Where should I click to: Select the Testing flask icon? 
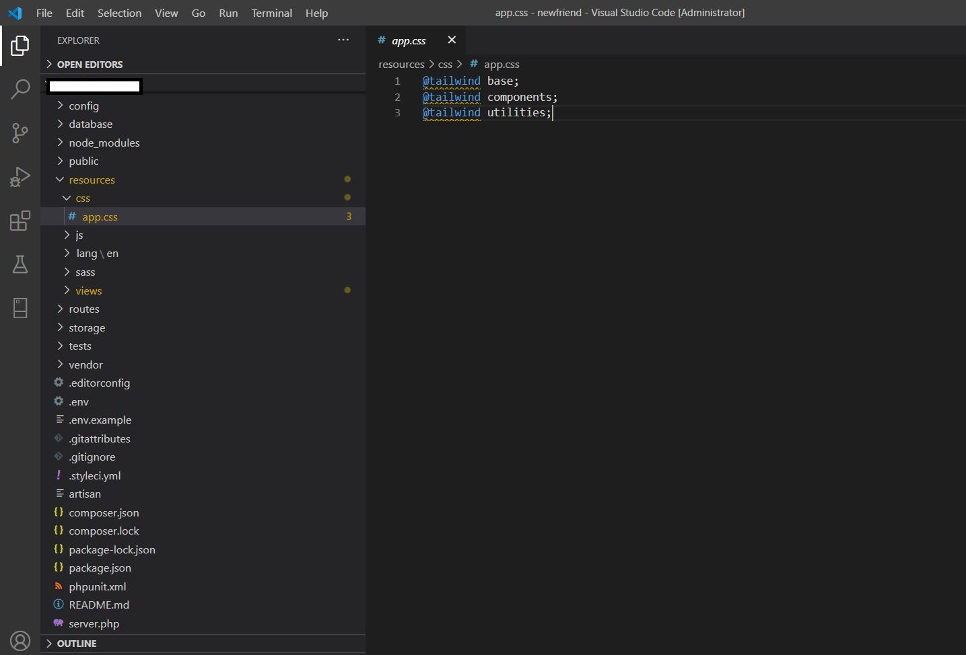point(20,264)
